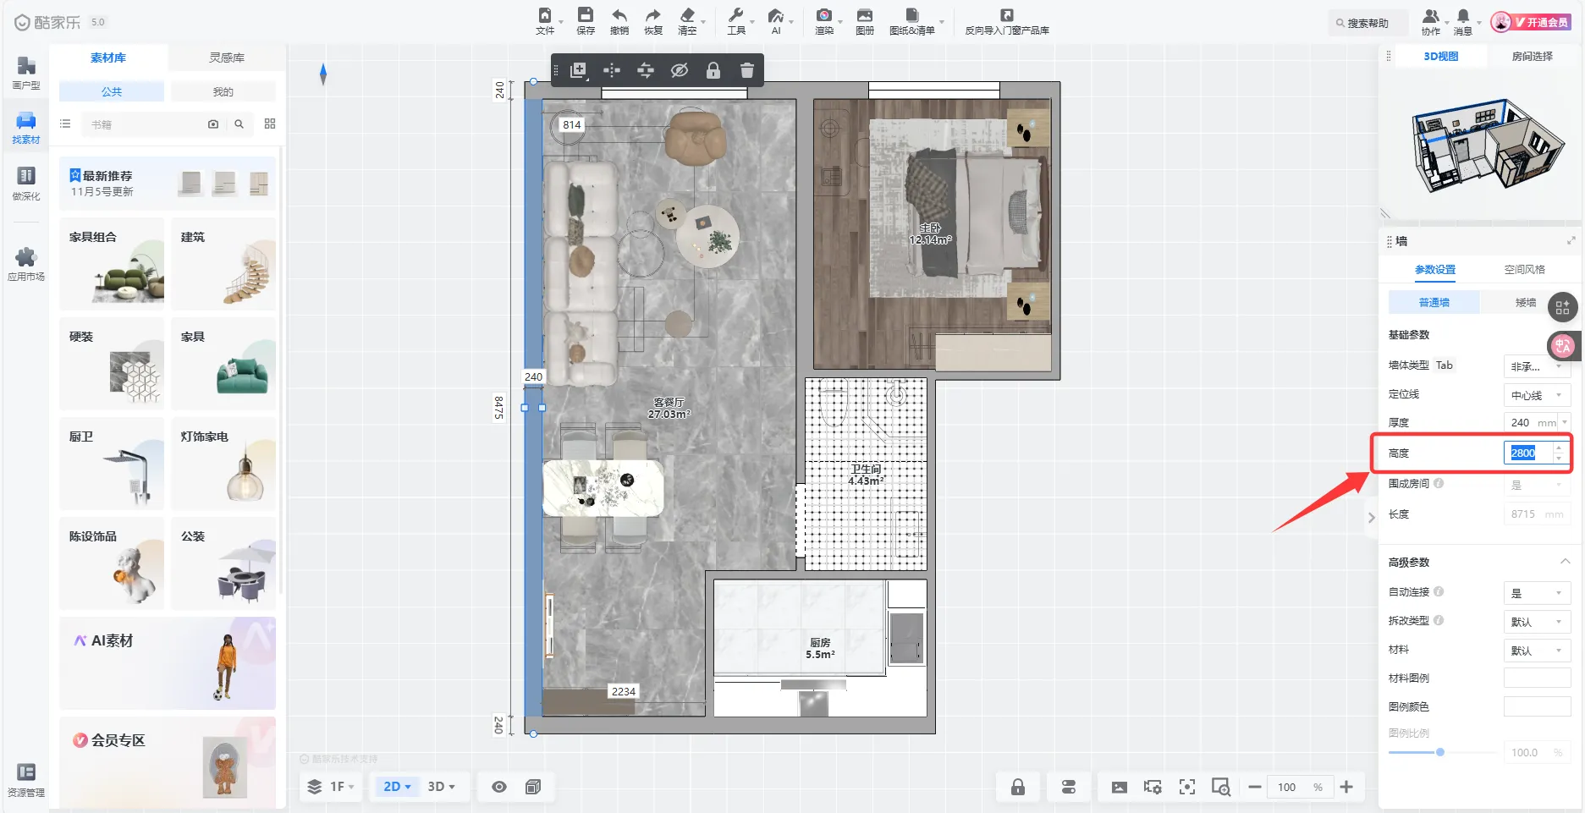Image resolution: width=1585 pixels, height=813 pixels.
Task: Collapse the 高级参数 section
Action: (x=1565, y=562)
